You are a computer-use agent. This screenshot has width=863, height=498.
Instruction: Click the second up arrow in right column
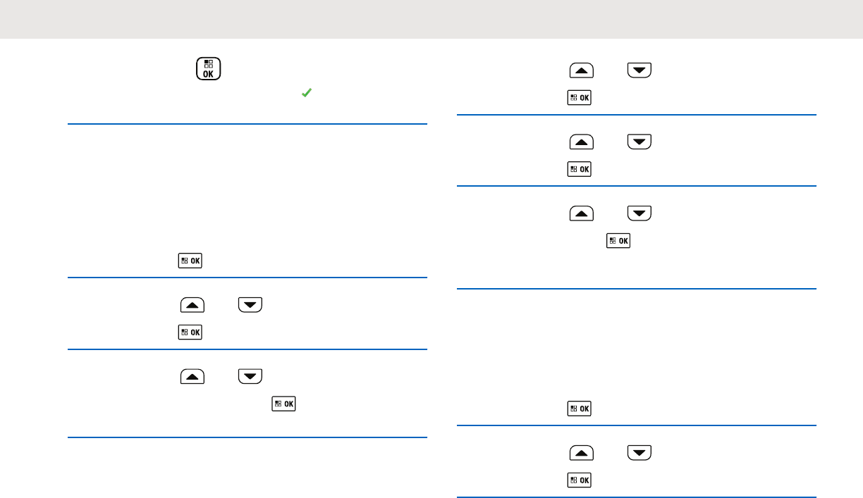coord(582,142)
